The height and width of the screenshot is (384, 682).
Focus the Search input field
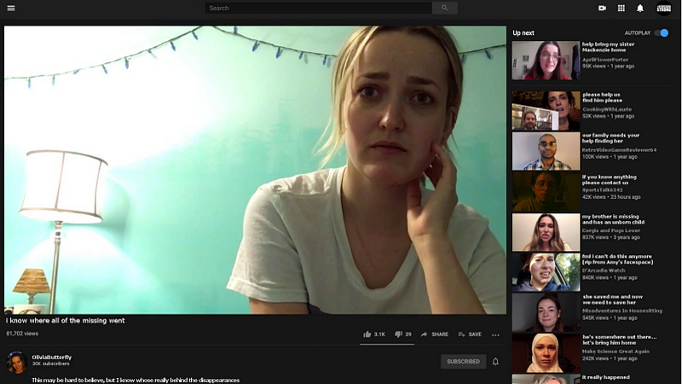pyautogui.click(x=318, y=8)
